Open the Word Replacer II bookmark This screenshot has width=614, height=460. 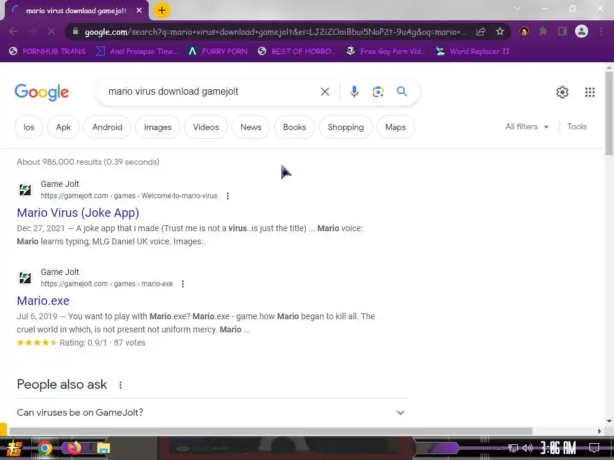473,52
